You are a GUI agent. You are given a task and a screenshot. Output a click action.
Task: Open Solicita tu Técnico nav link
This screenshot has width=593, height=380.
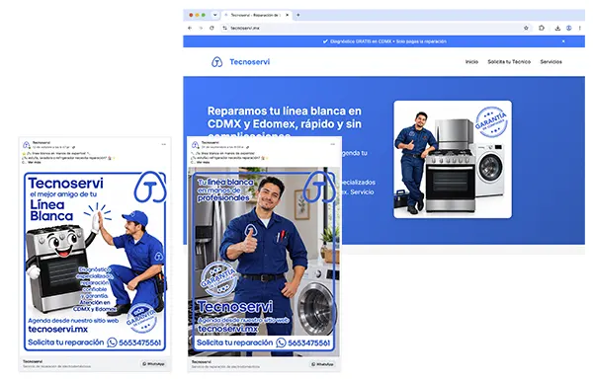point(509,61)
